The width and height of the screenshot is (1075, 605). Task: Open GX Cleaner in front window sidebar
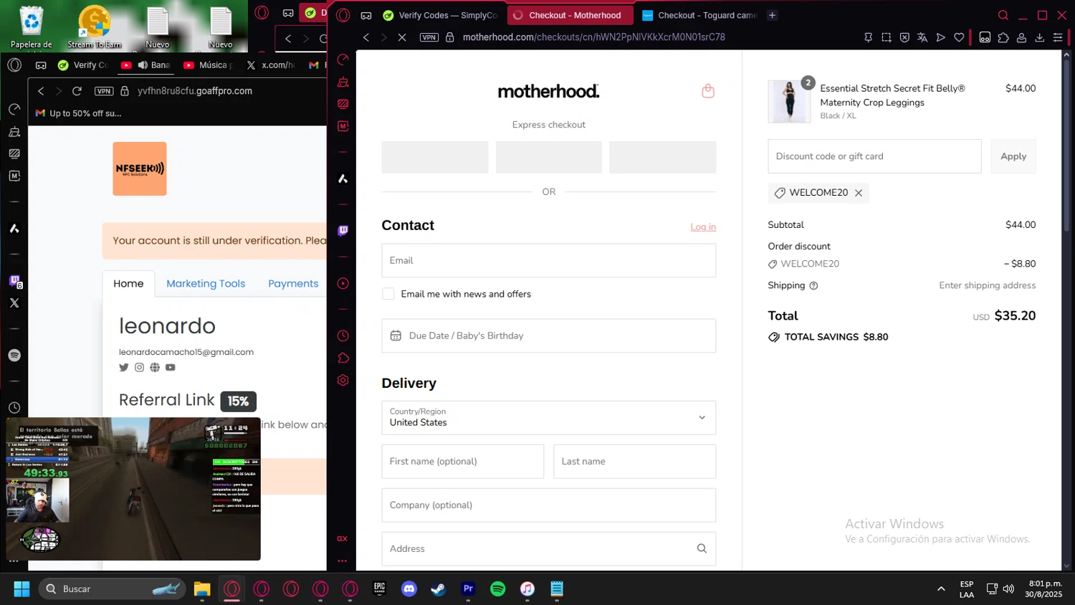click(x=343, y=82)
